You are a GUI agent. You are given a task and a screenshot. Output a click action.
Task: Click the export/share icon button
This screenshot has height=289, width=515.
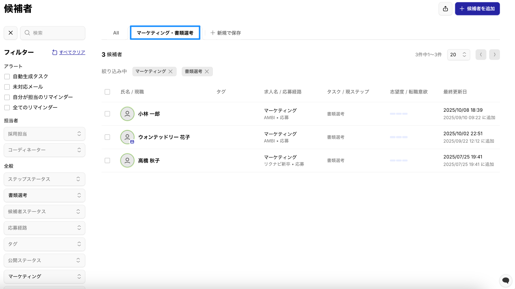[x=445, y=9]
